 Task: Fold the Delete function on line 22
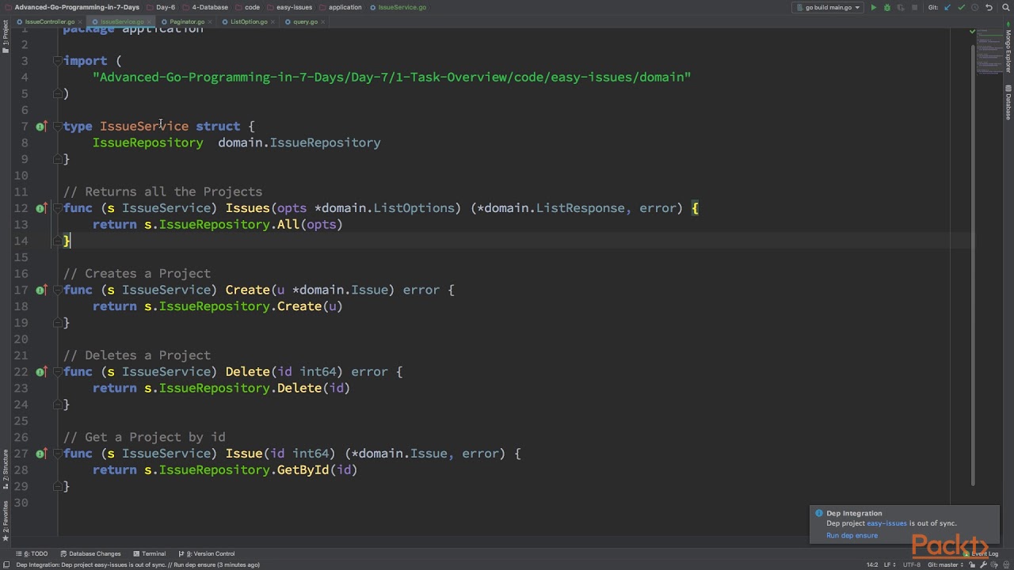tap(57, 371)
